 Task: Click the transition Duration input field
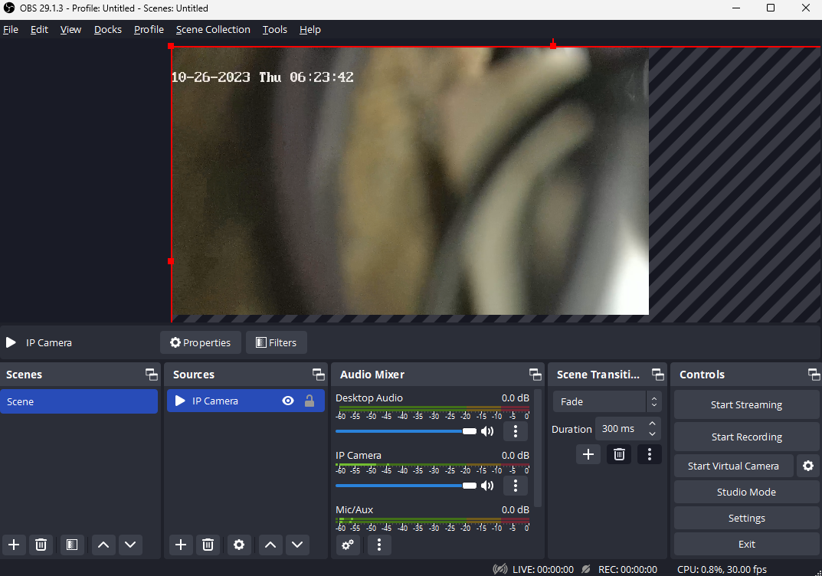(619, 429)
